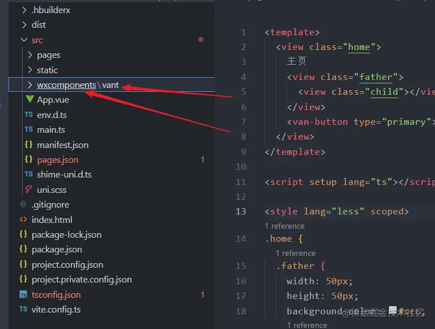The image size is (435, 329).
Task: Click the braces icon beside project.private.config.json
Action: [23, 279]
